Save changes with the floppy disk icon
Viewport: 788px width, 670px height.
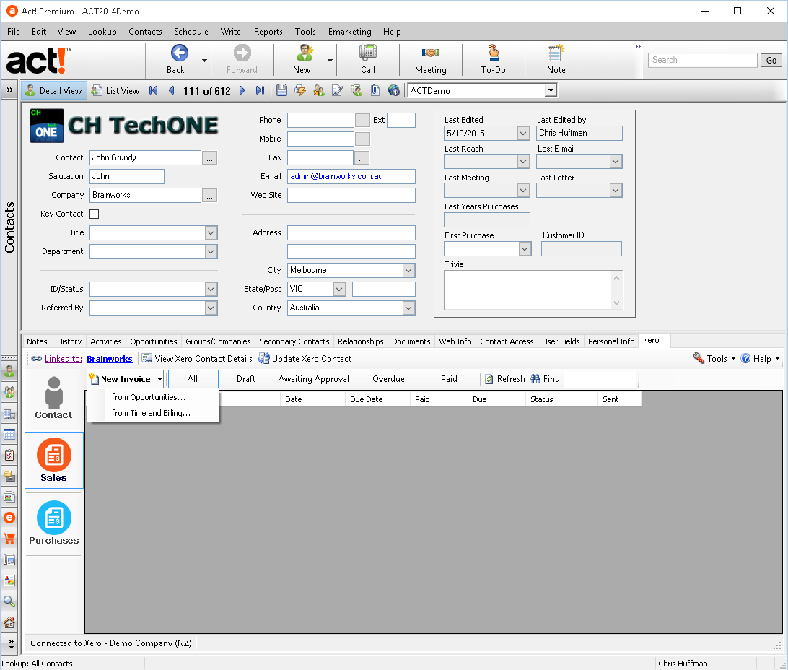281,90
